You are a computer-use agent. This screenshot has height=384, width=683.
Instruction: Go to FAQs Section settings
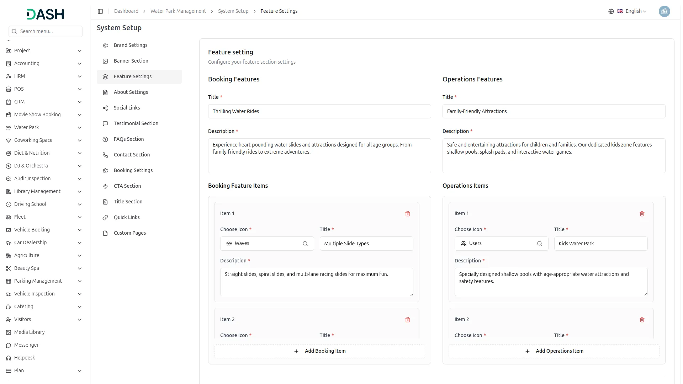pyautogui.click(x=129, y=139)
